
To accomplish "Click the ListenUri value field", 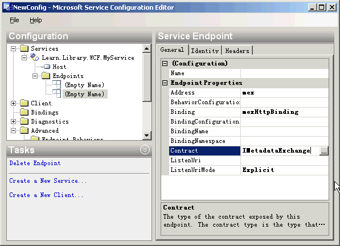I will click(285, 160).
